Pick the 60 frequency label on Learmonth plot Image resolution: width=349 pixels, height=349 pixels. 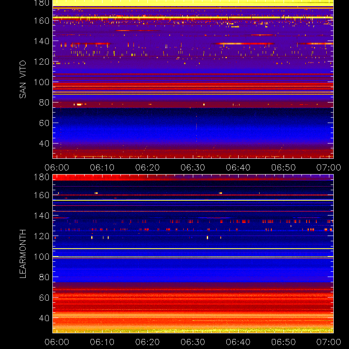point(44,298)
